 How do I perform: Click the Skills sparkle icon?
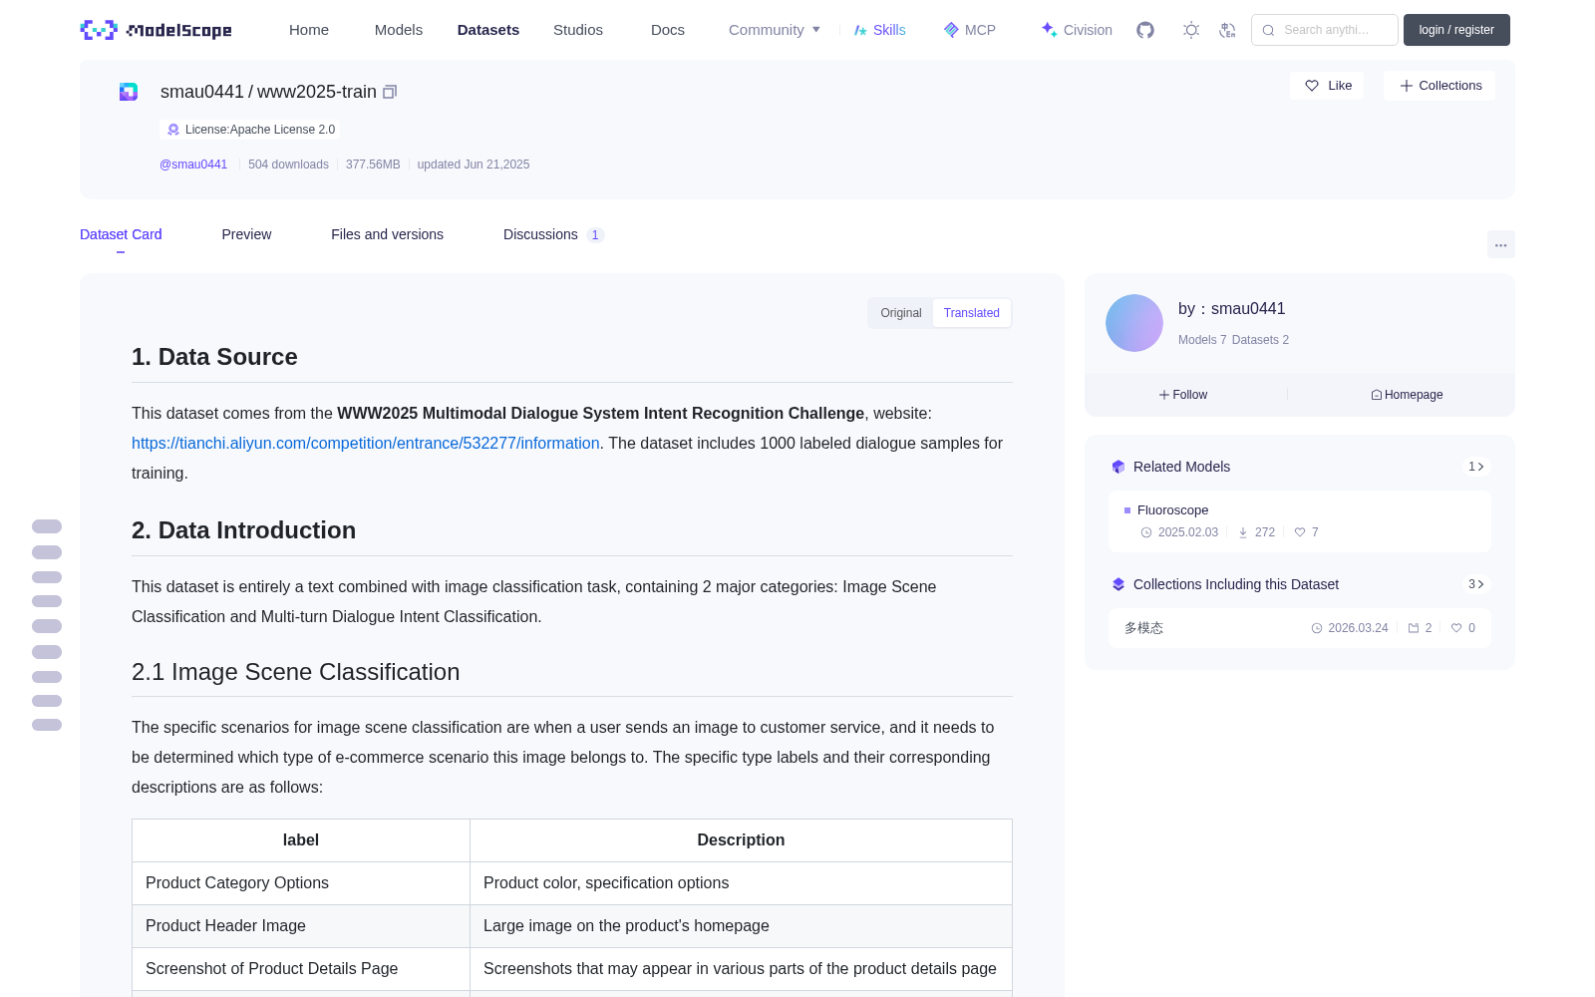(x=860, y=30)
